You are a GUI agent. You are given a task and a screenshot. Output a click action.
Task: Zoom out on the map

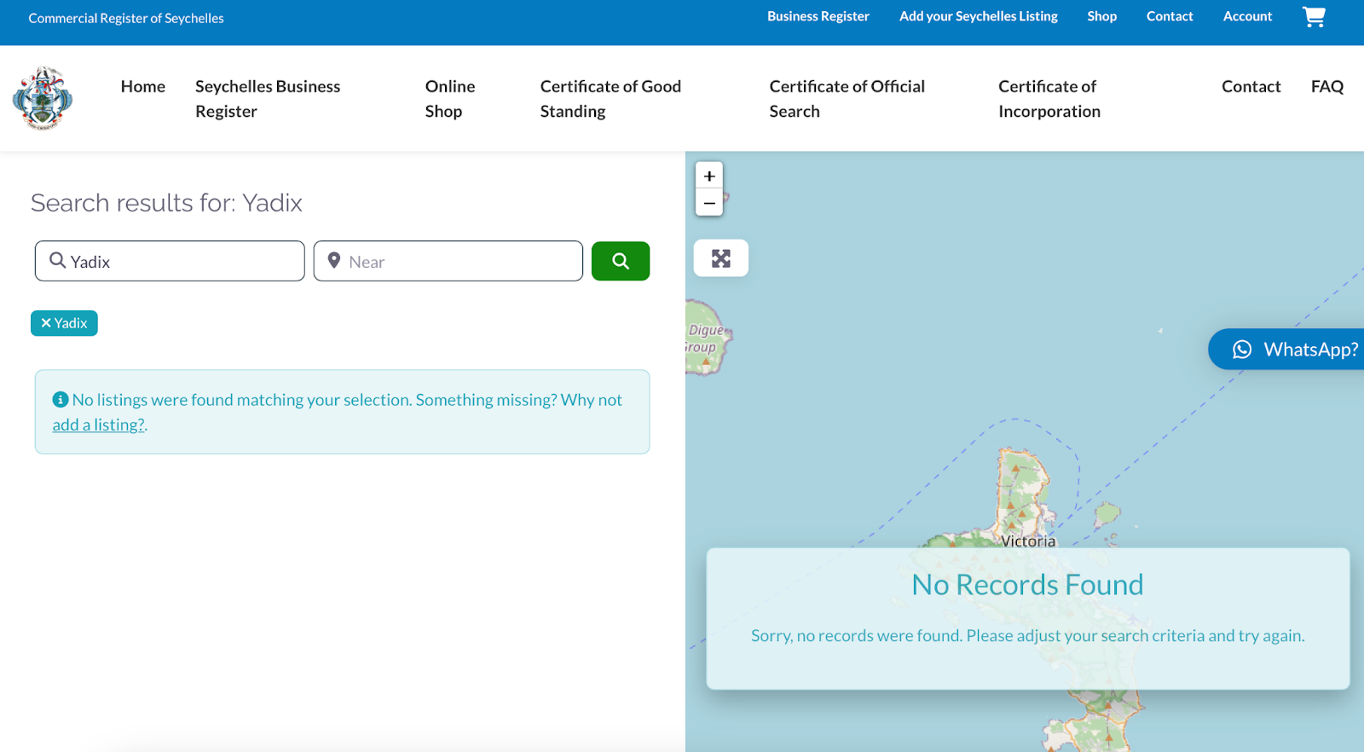708,203
